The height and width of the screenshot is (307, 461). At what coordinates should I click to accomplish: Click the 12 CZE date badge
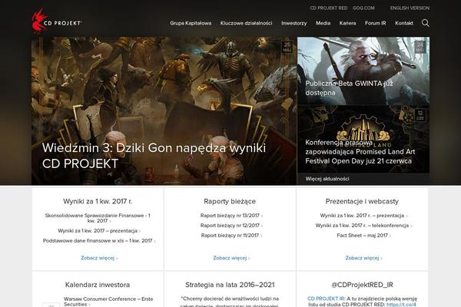pos(420,115)
